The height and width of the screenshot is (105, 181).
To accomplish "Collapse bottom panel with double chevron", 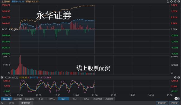I will (x=2, y=103).
